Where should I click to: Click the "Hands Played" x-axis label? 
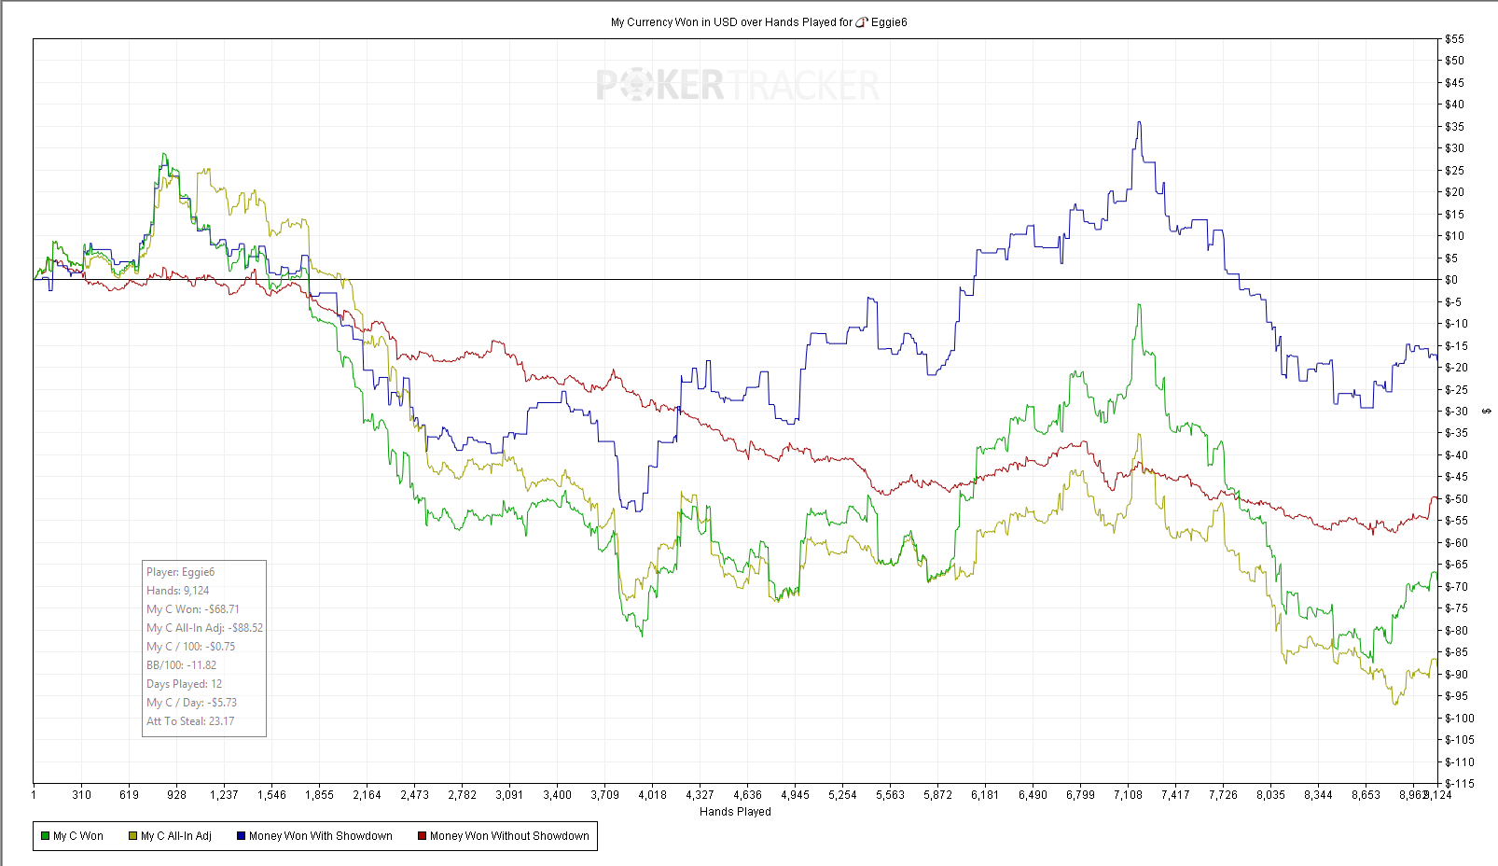coord(735,812)
